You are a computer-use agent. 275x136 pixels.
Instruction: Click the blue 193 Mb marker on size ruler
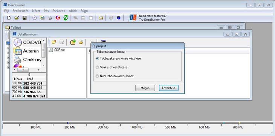coord(68,123)
